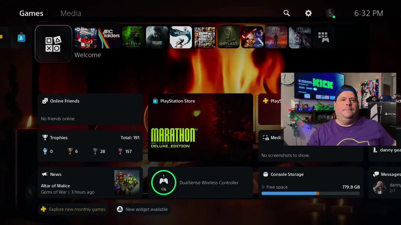Launch the Resident Evil Village tile
This screenshot has width=401, height=225.
point(157,37)
